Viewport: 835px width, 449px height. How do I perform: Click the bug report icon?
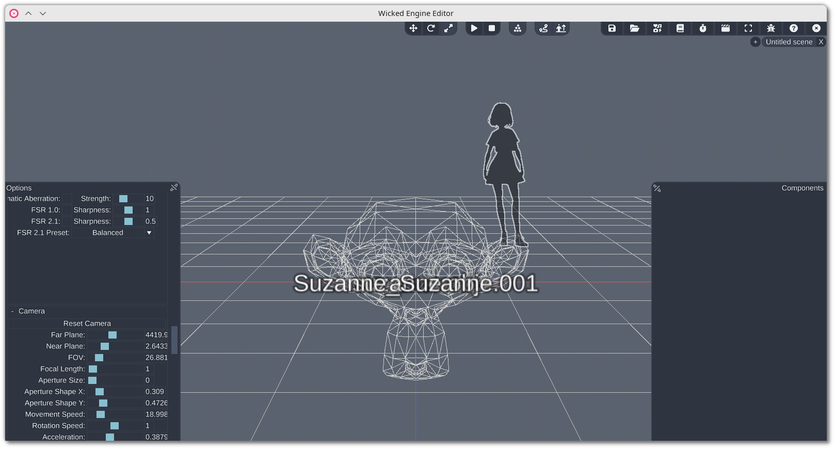click(x=771, y=28)
